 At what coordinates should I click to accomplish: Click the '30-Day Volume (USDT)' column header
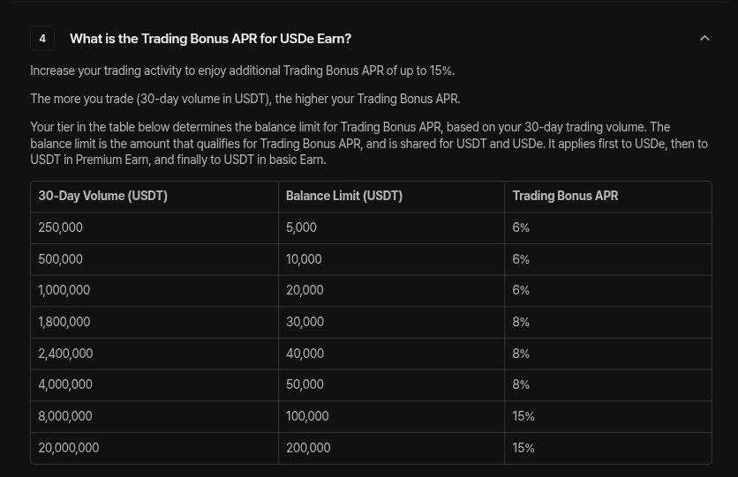[102, 196]
